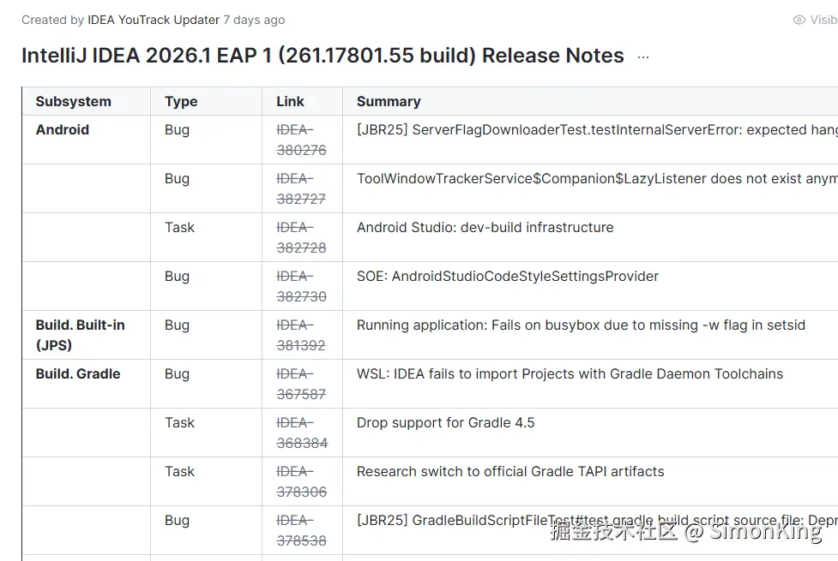Select the 'Drop support for Gradle 4.5' summary
This screenshot has width=838, height=561.
[x=445, y=422]
